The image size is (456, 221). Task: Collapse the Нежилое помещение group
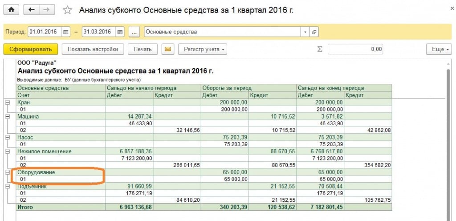pyautogui.click(x=7, y=151)
